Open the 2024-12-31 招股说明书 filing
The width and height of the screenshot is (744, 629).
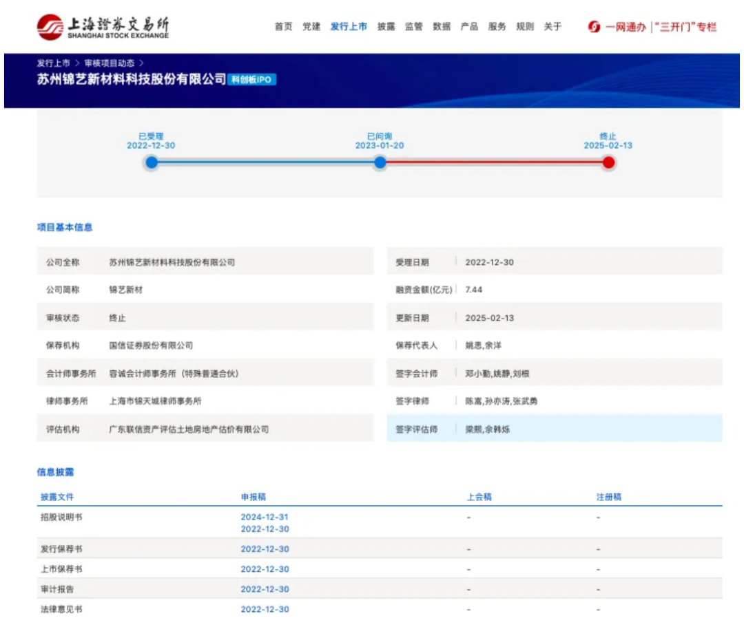(x=265, y=517)
